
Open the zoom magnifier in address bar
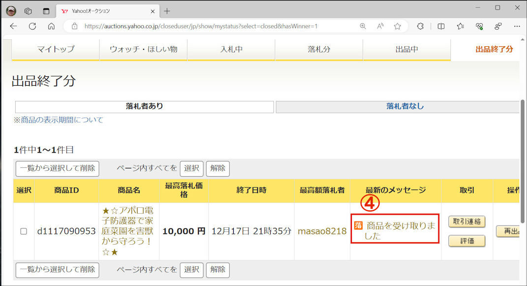click(363, 26)
